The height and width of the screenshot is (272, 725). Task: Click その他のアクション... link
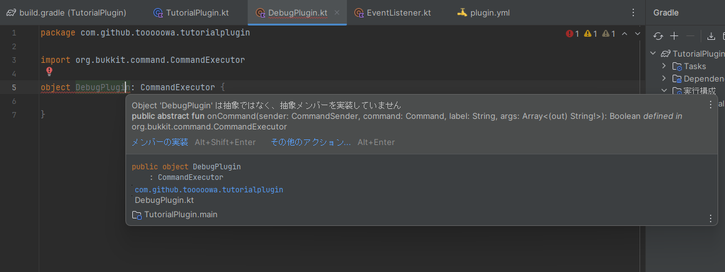tap(311, 142)
